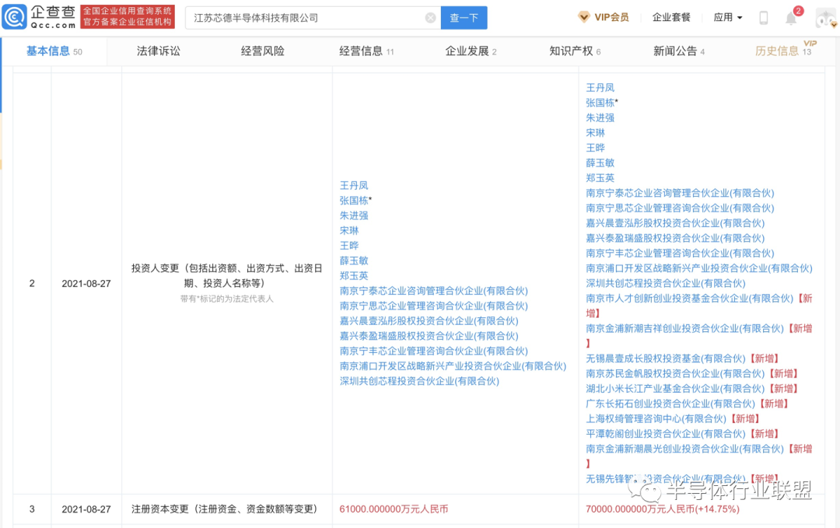Switch to the 法律诉讼 tab
The height and width of the screenshot is (528, 840).
[x=158, y=51]
